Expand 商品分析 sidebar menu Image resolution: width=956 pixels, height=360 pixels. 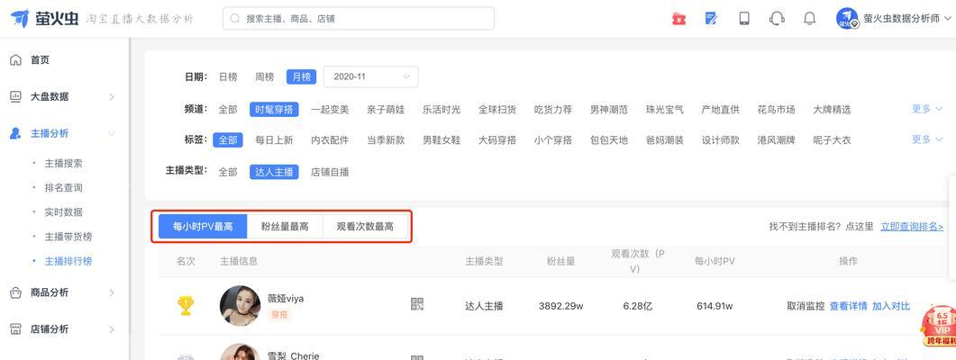tap(112, 292)
